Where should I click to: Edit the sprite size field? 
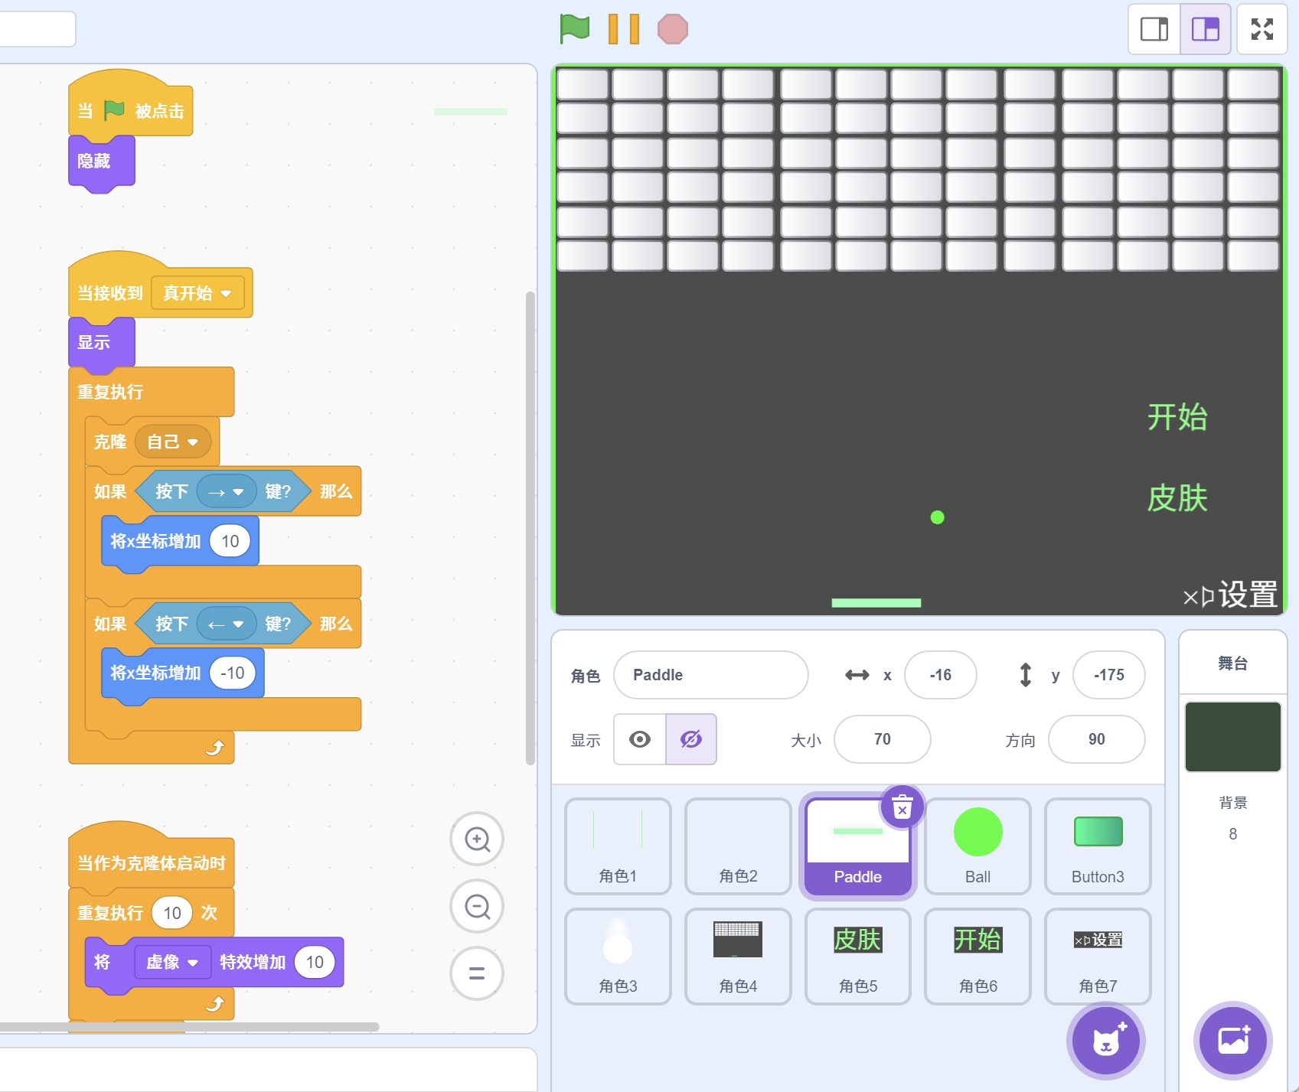click(x=882, y=739)
